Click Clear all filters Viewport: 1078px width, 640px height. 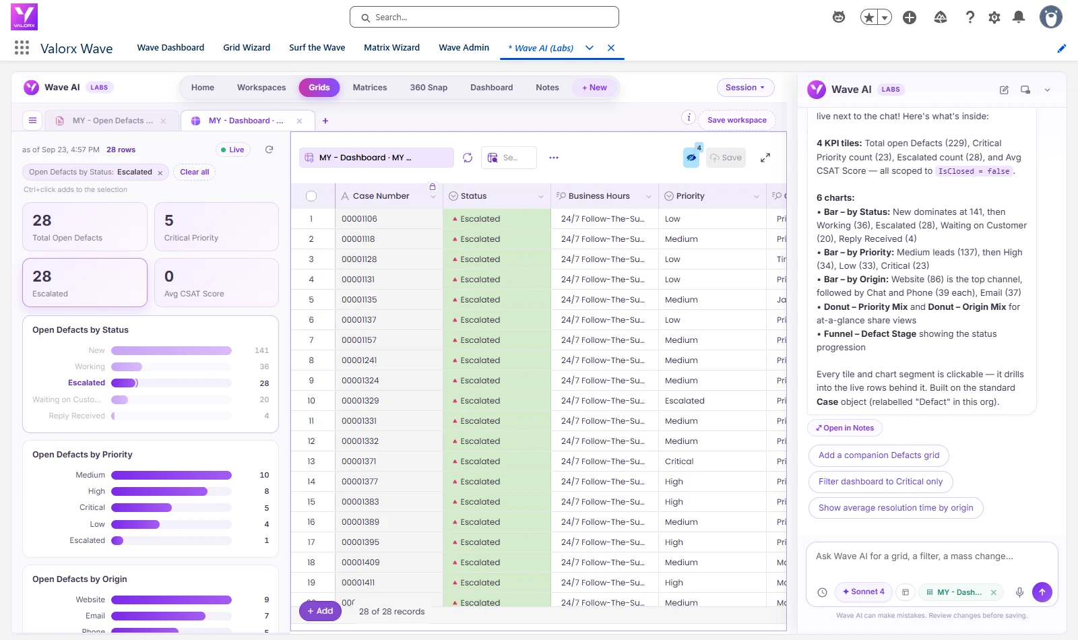(x=195, y=172)
